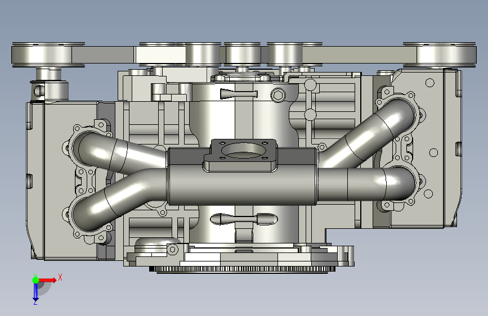Select the rectangular carburetor flange on the manifold
Screen dimensions: 488x316
[240, 155]
